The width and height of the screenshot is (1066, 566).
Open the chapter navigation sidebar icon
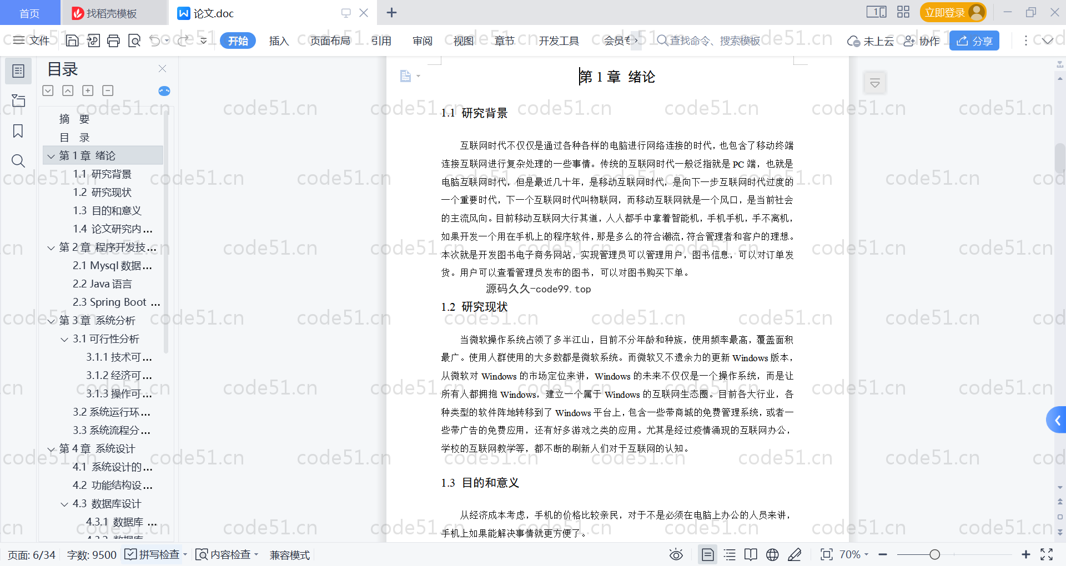[18, 100]
